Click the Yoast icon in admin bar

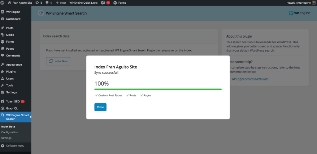coord(103,2)
